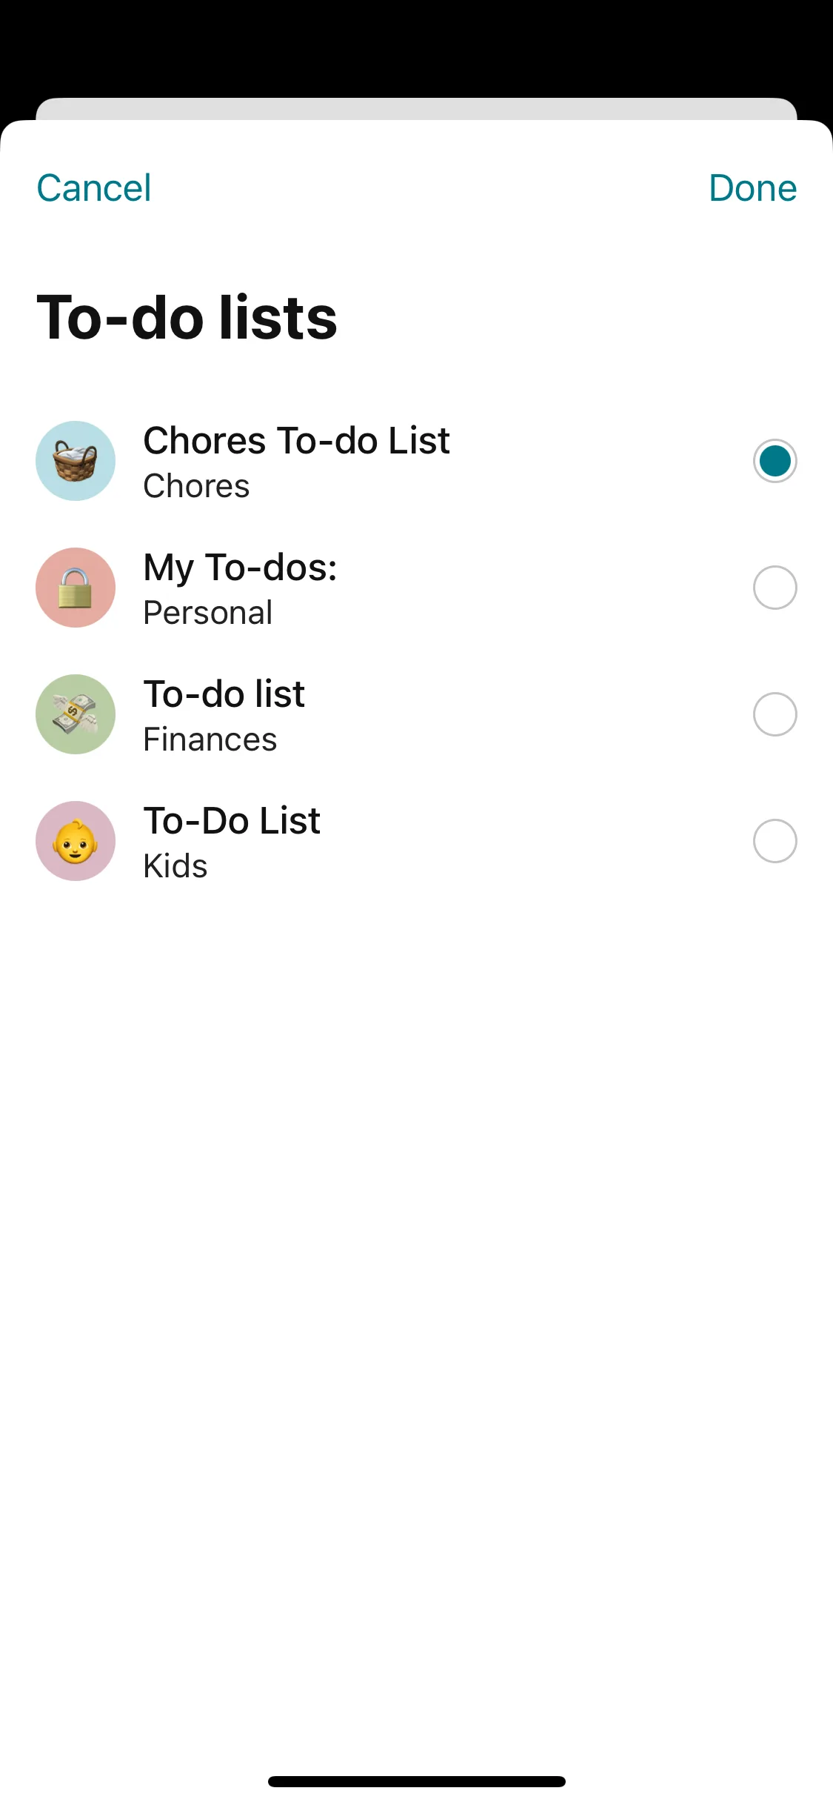833x1805 pixels.
Task: Tap the home indicator bar at bottom
Action: 416,1781
